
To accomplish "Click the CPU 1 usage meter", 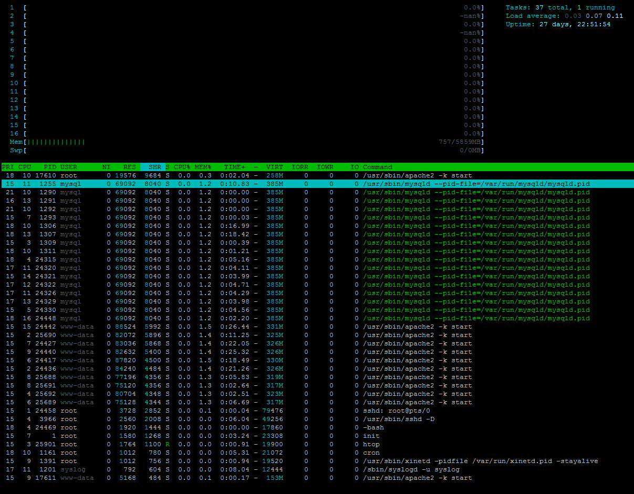I will [247, 7].
